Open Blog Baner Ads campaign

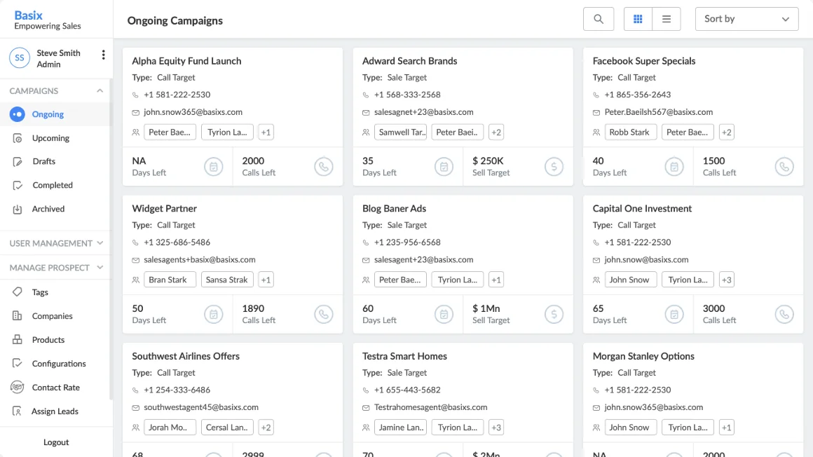point(394,209)
